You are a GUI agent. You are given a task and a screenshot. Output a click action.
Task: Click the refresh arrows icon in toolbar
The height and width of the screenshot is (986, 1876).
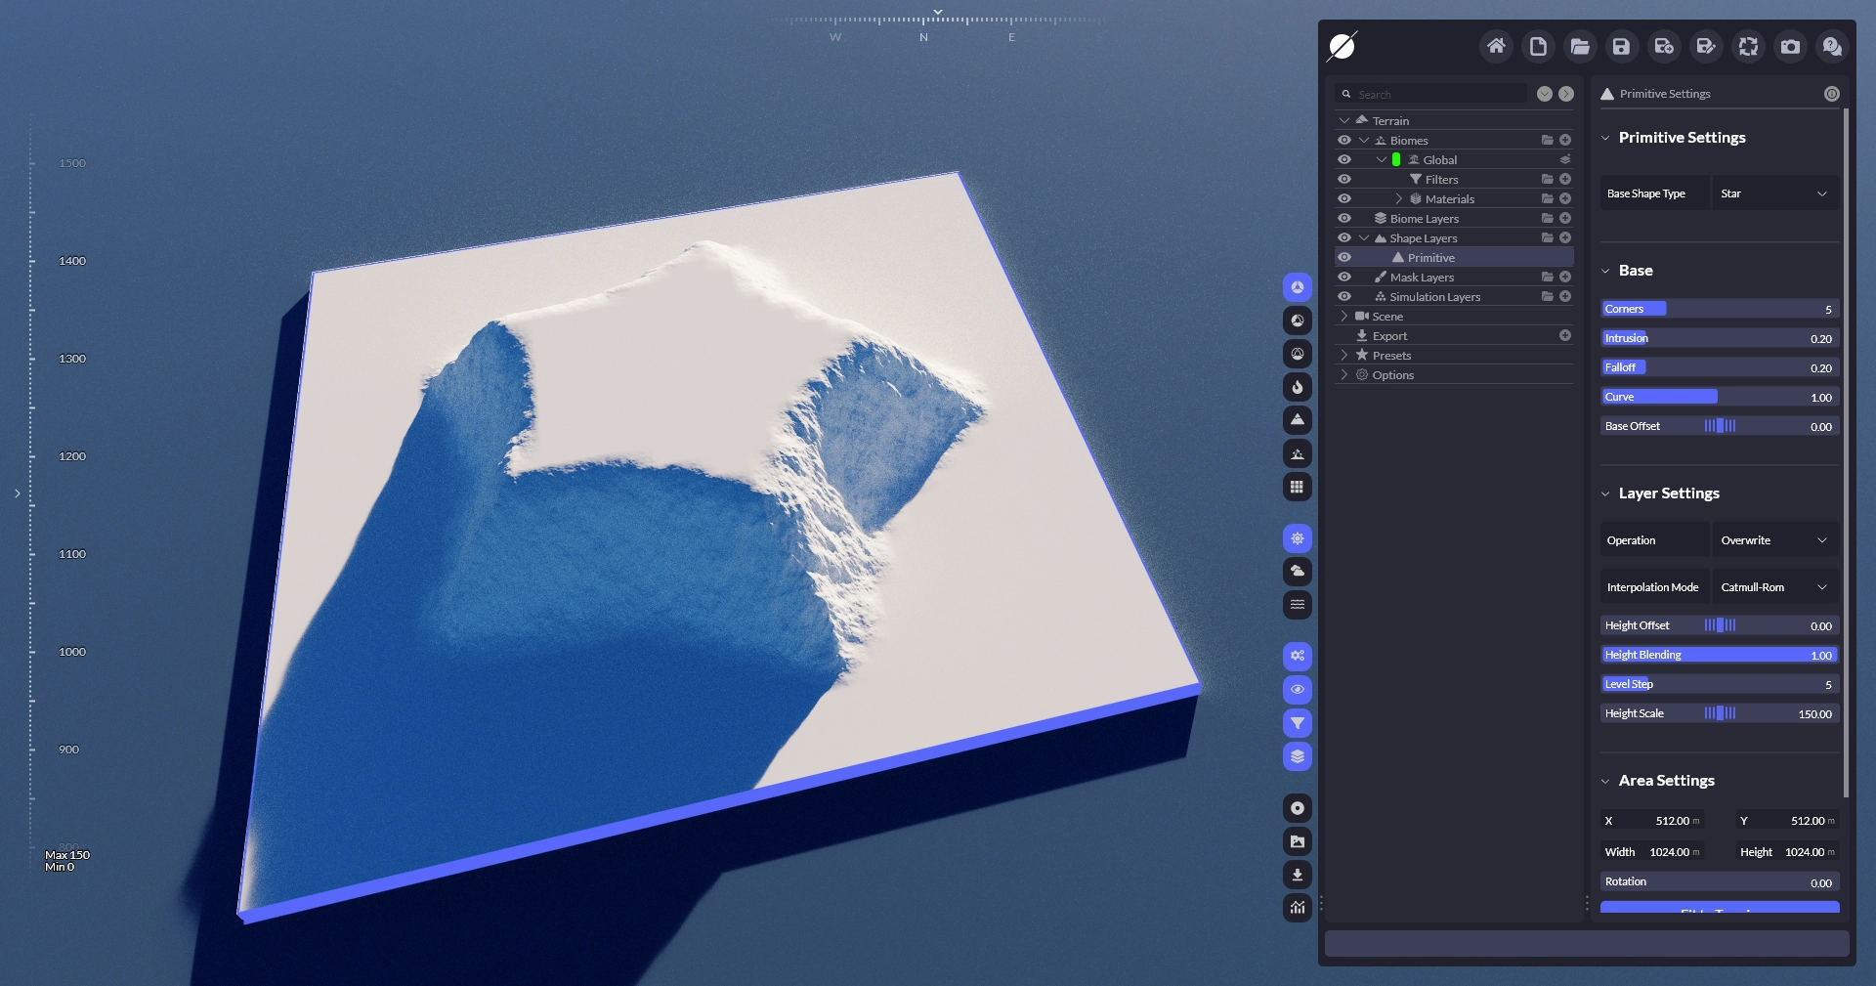tap(1748, 46)
